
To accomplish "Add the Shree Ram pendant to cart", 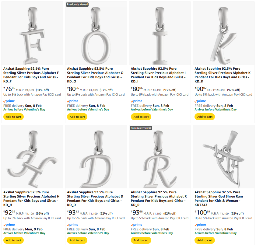I will 205,240.
